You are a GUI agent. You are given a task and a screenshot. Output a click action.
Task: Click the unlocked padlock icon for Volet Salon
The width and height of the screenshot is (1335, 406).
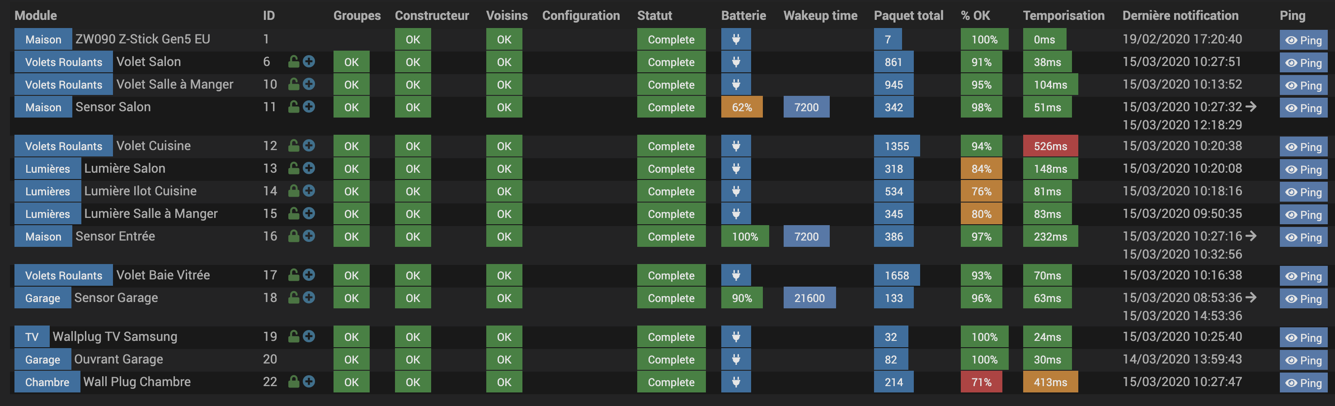click(293, 61)
